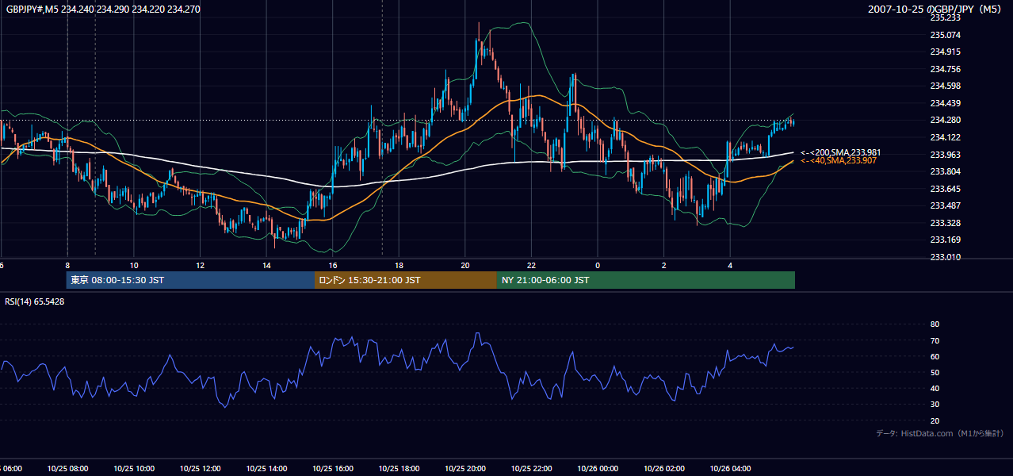Click the 2007-10-25 GBP/JPY (M5) title

pos(935,9)
